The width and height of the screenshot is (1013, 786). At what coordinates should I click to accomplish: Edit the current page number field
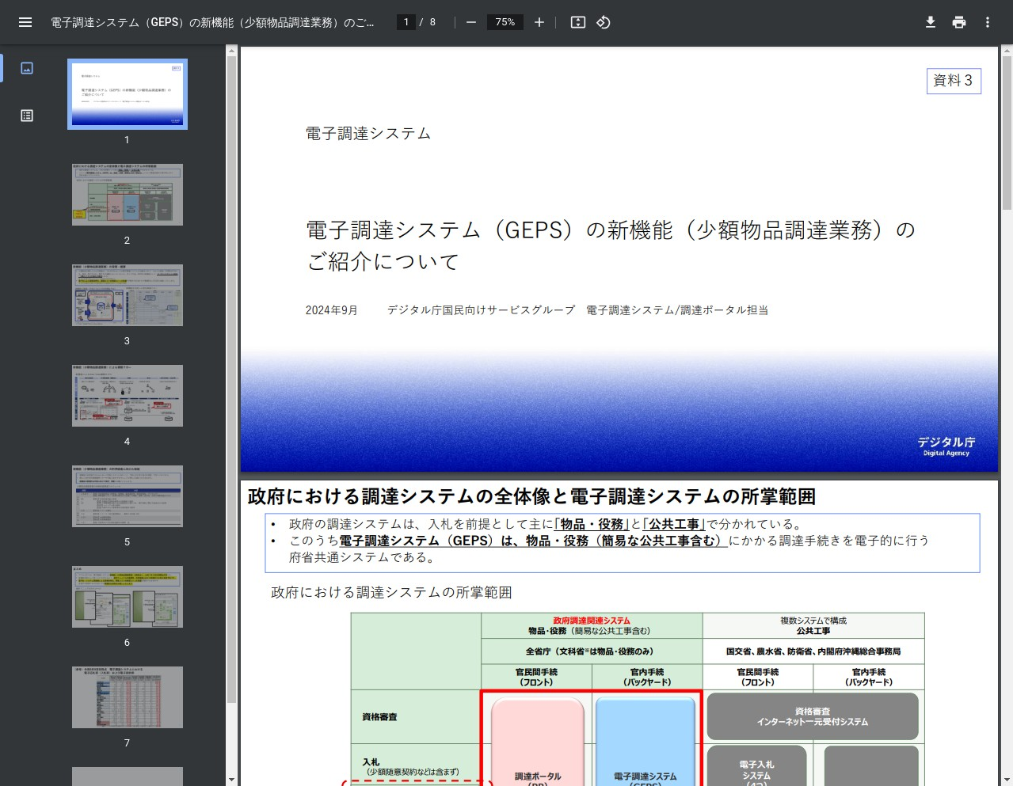[x=406, y=22]
